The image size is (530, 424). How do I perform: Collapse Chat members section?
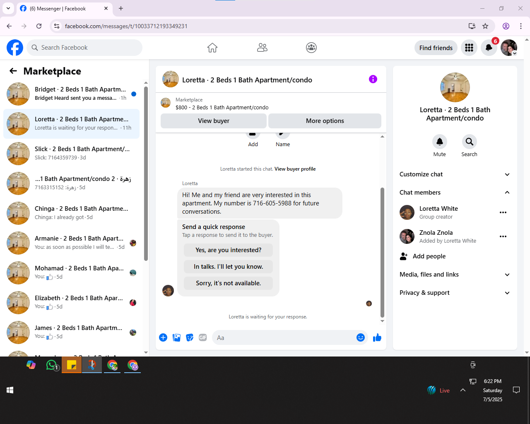click(455, 193)
